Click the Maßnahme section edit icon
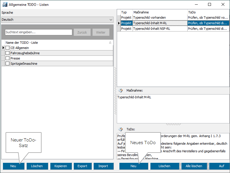 (x=121, y=90)
